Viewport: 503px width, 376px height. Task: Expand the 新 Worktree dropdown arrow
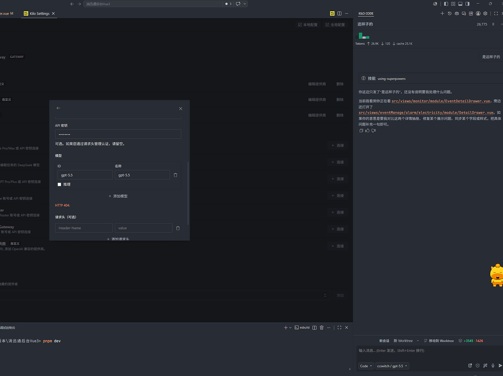pos(418,341)
